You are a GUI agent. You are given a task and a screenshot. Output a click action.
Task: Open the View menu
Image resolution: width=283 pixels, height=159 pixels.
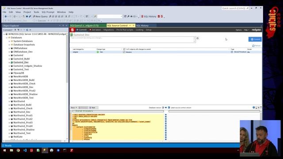[18, 12]
